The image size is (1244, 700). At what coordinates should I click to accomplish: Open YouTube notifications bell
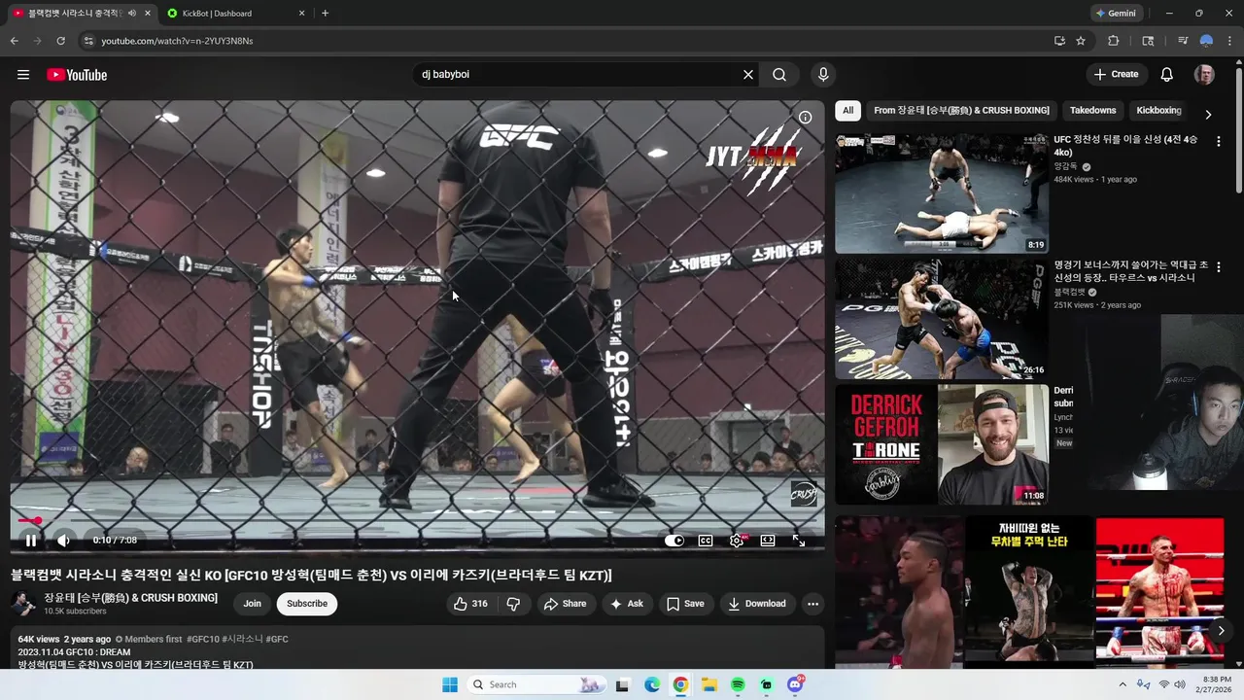point(1167,75)
